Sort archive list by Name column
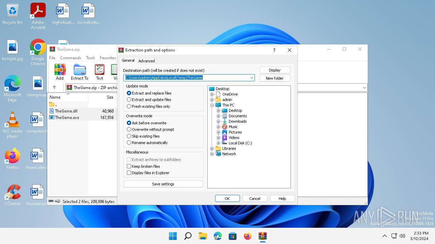Screen dimensions: 435x244 [68, 97]
